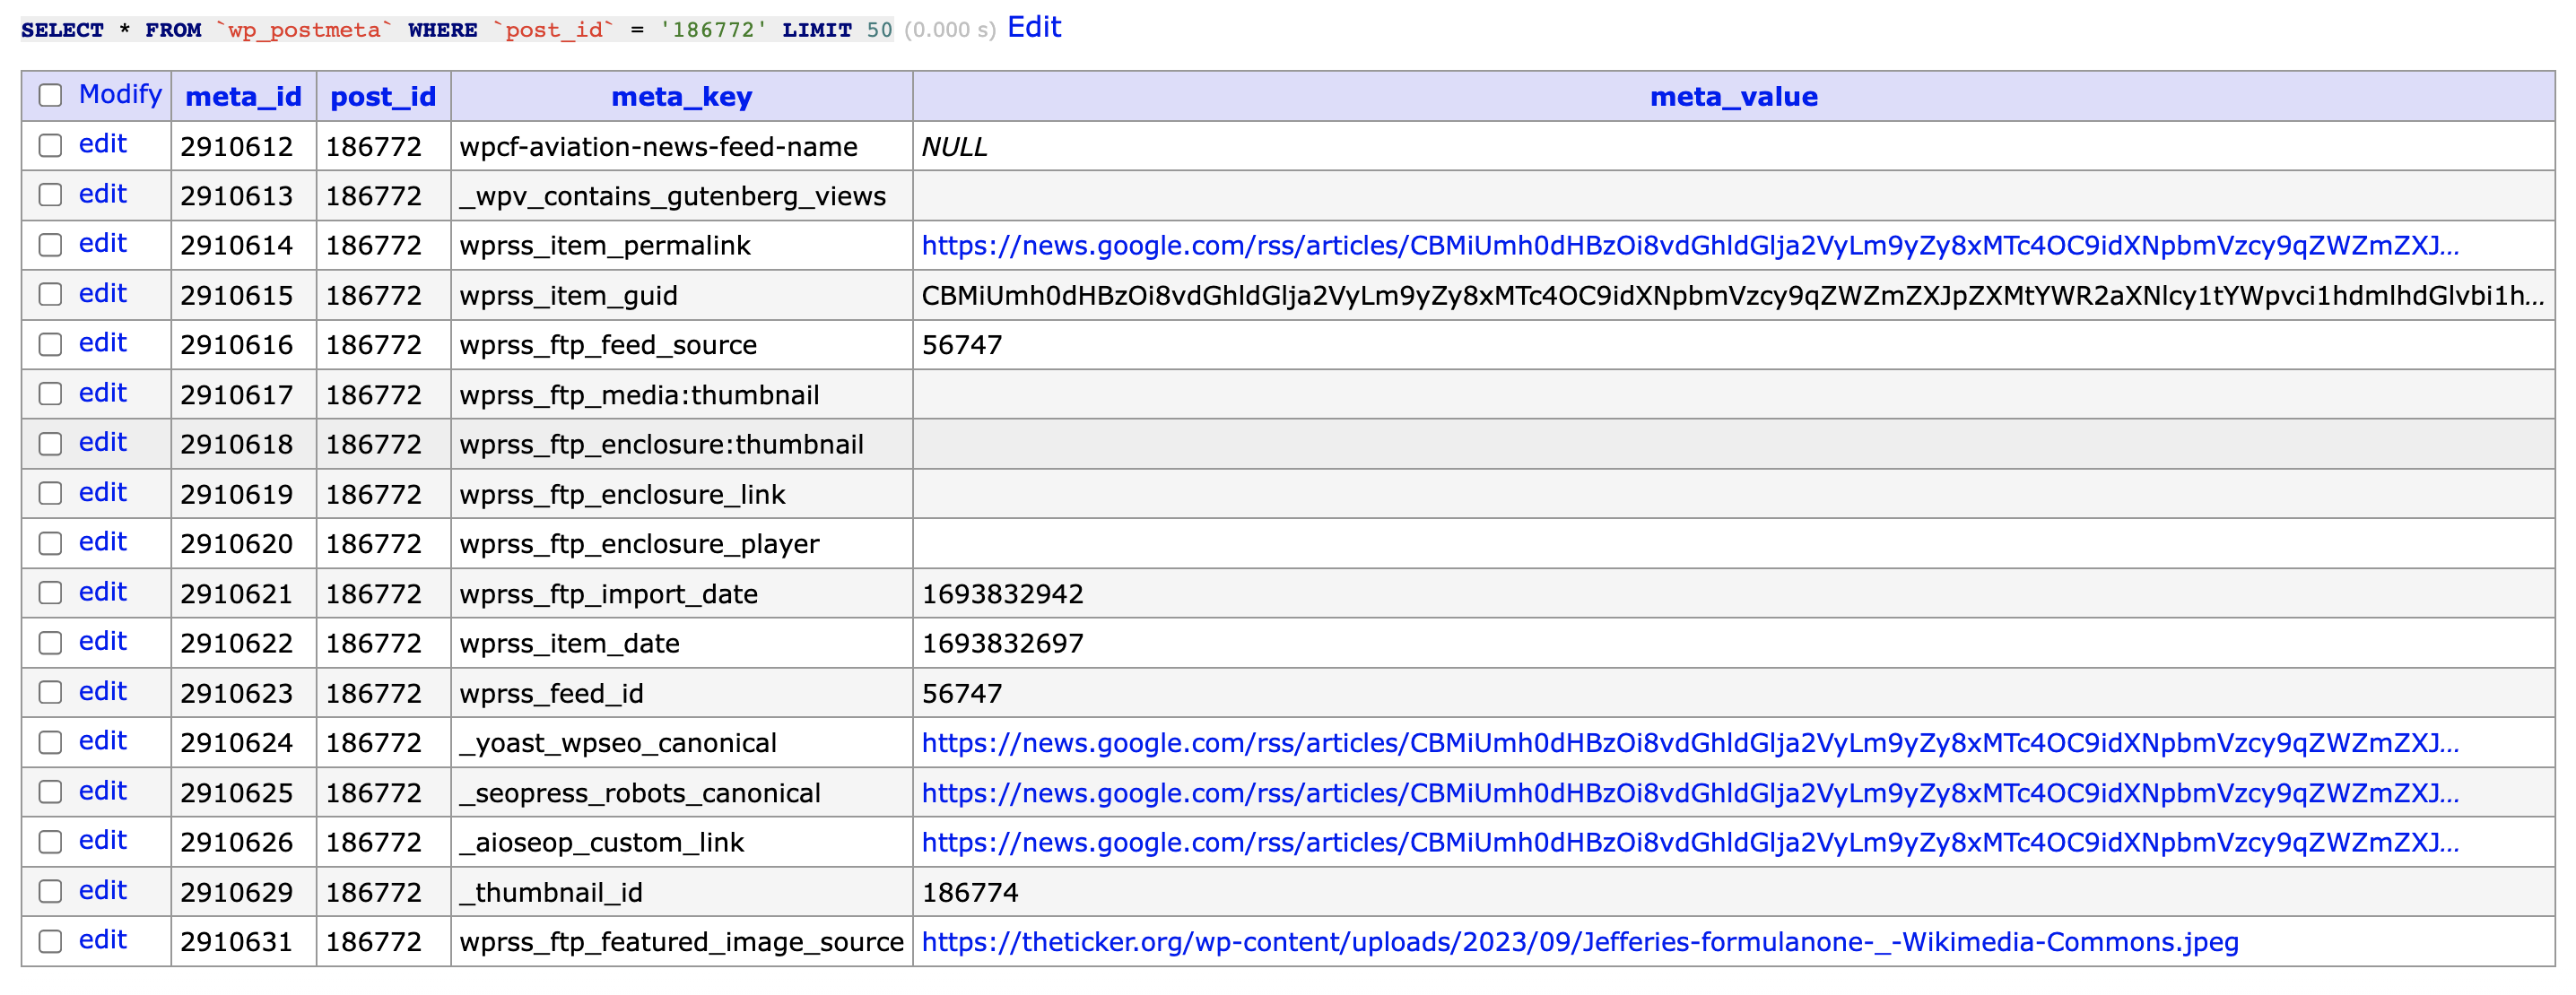Click import date value 1693832942
The image size is (2576, 995).
click(x=1002, y=594)
